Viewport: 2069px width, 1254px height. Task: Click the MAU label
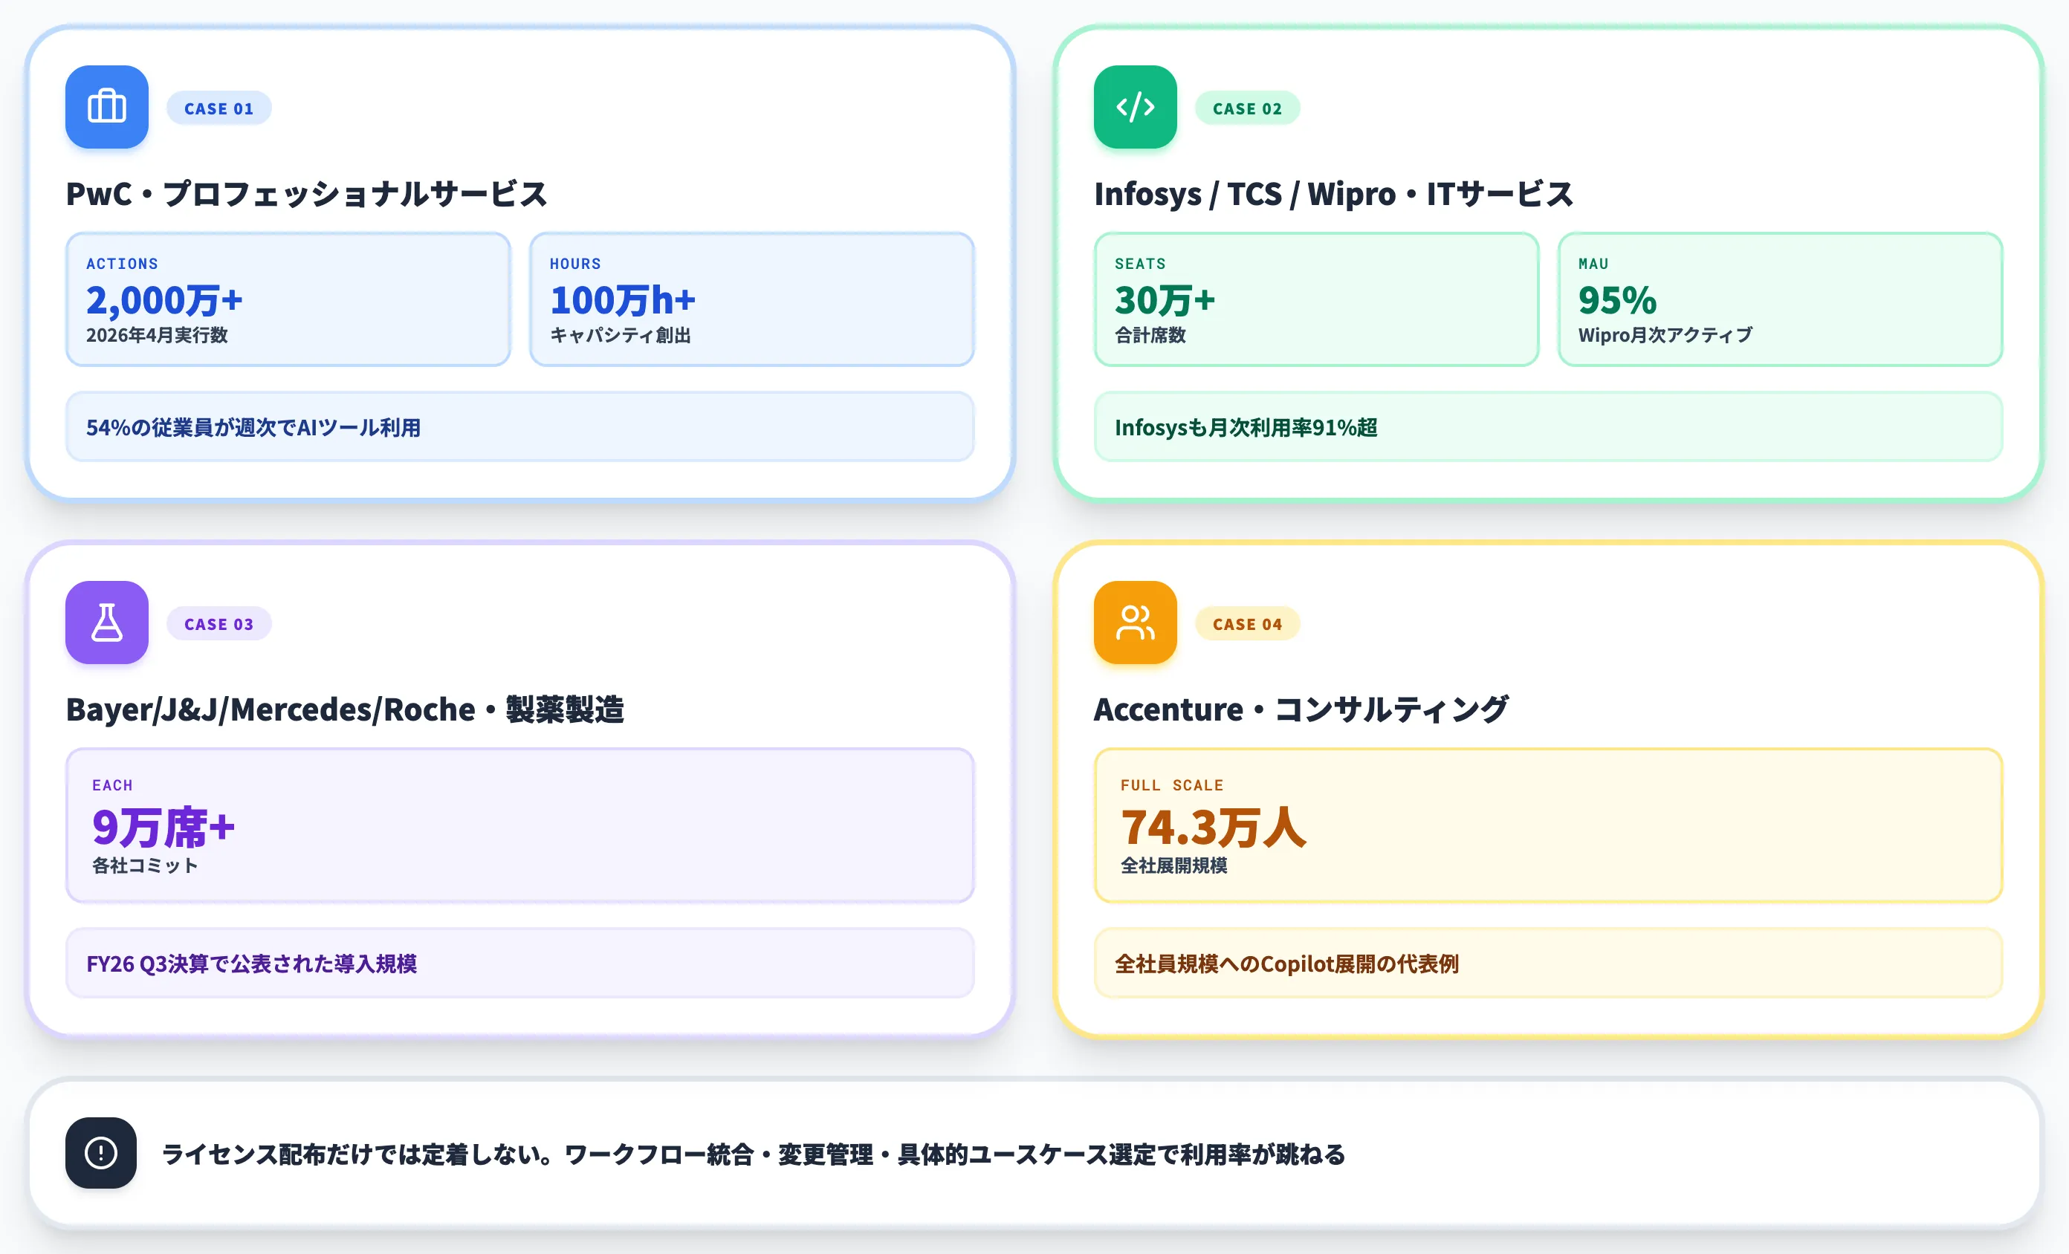tap(1593, 264)
